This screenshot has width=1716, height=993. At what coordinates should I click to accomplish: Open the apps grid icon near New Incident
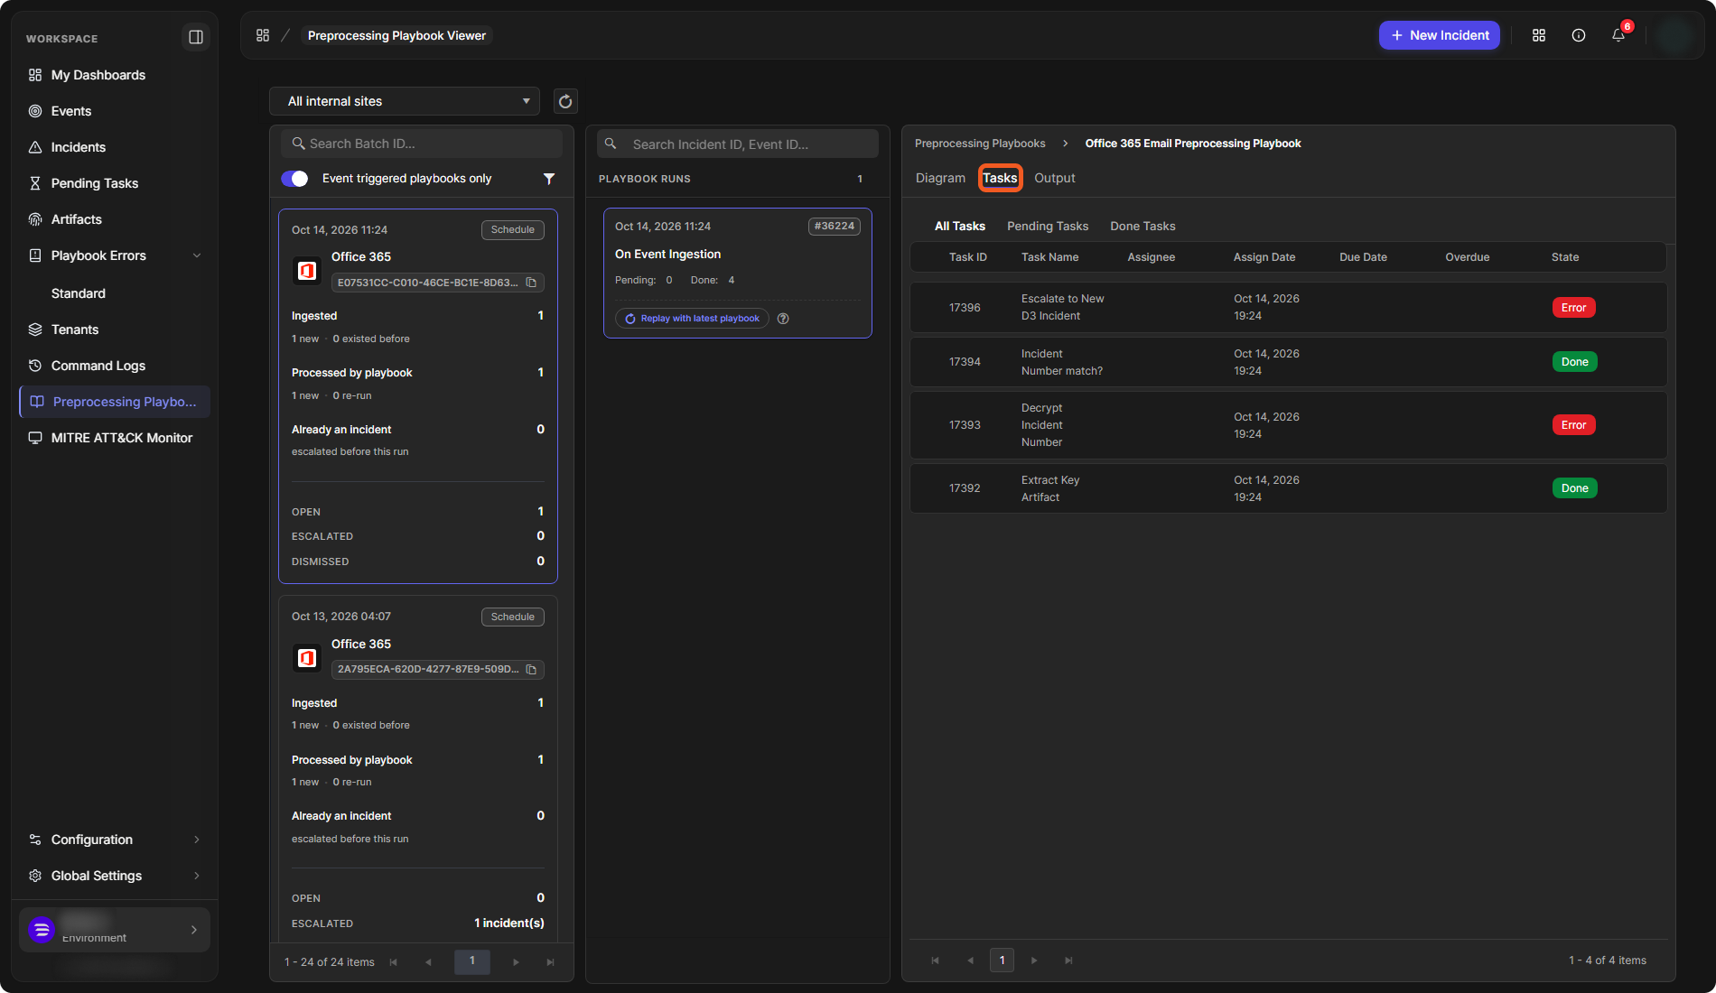tap(1539, 35)
